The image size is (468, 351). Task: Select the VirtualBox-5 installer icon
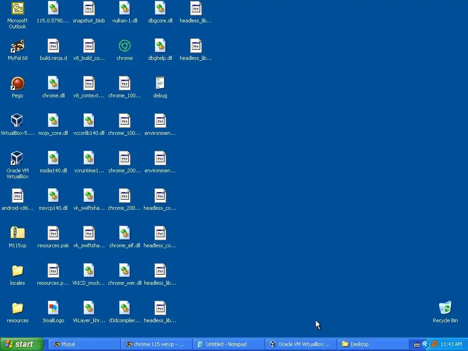(17, 121)
